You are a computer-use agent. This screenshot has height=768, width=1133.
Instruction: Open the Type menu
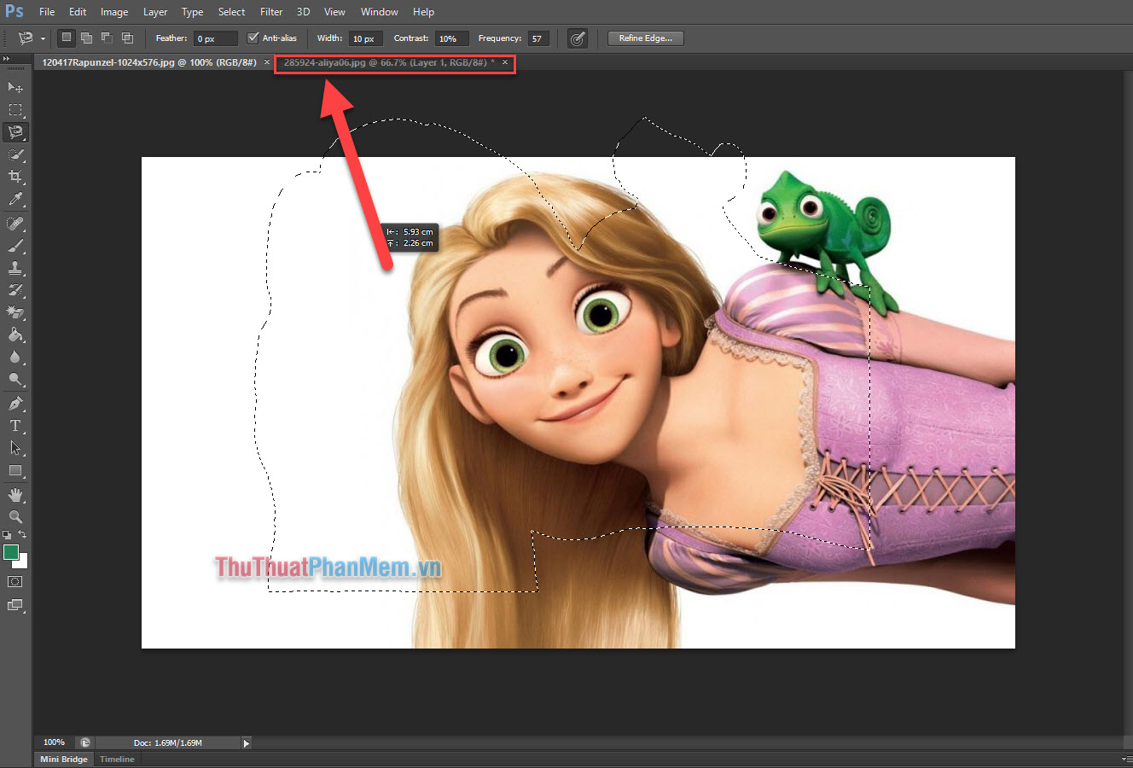tap(193, 12)
